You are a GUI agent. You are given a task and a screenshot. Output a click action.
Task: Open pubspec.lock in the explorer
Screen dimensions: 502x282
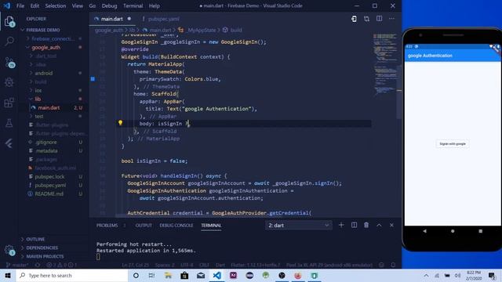(49, 176)
